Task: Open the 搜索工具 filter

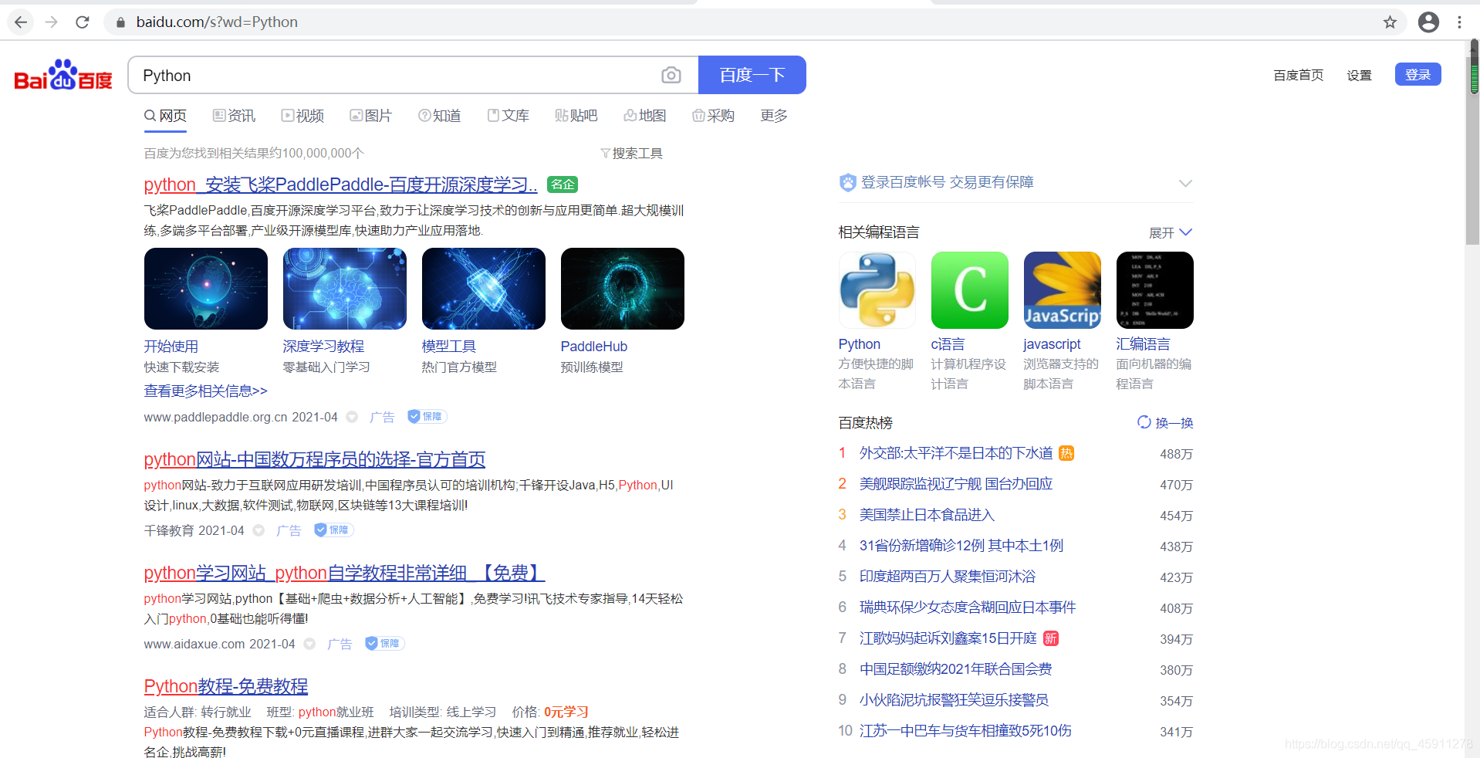Action: 631,153
